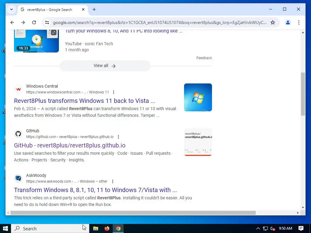Click the taskbar Search box
Viewport: 311px width, 233px height.
(50, 228)
